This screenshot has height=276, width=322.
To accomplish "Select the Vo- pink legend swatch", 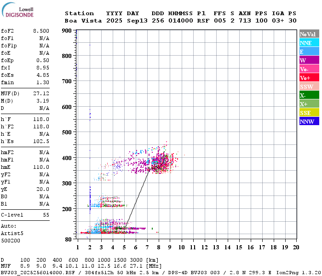I will point(309,69).
